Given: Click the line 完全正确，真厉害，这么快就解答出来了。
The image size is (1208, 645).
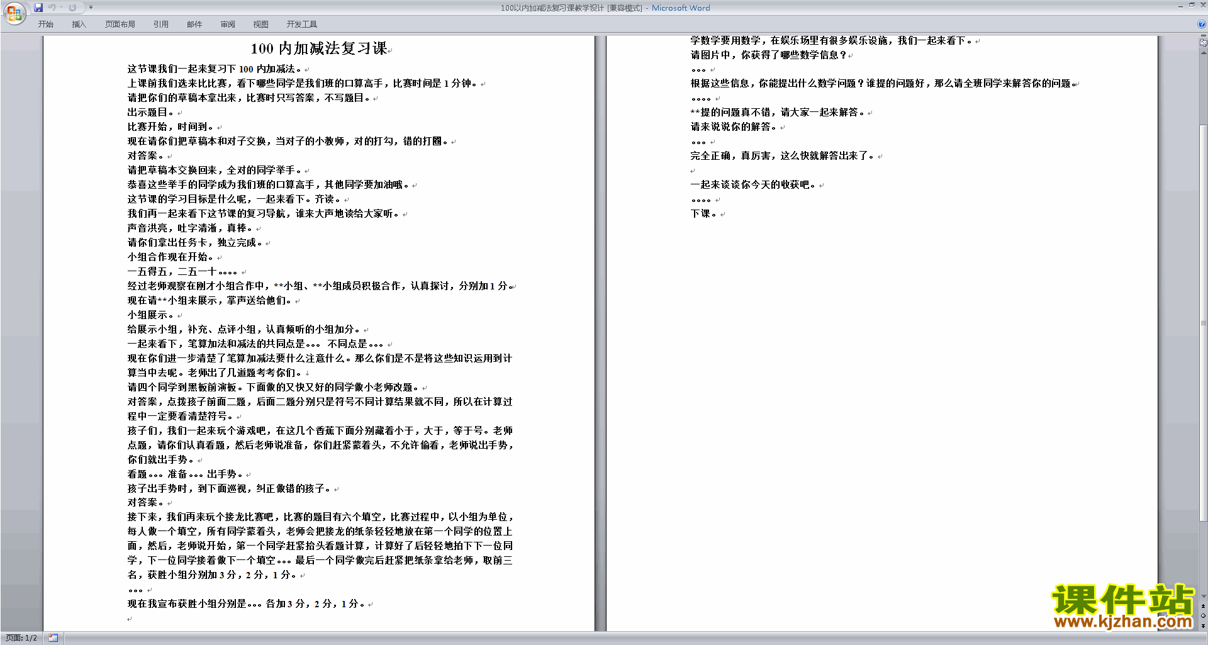Looking at the screenshot, I should tap(783, 155).
